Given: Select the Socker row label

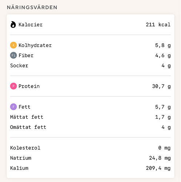Looking at the screenshot, I should [x=19, y=66].
